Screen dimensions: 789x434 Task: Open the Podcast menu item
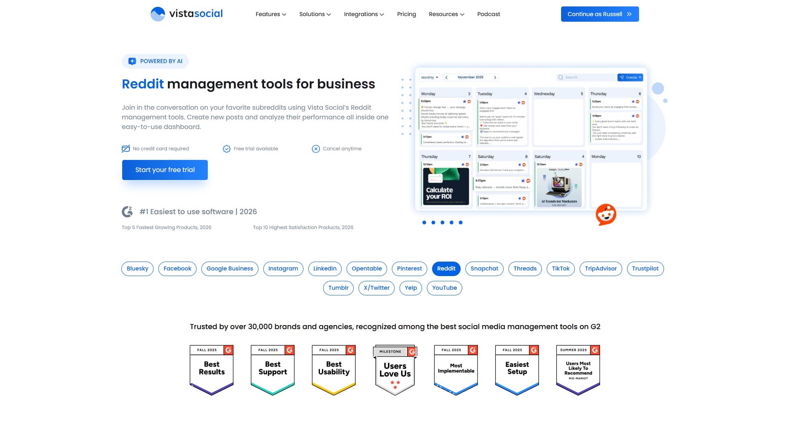click(488, 14)
